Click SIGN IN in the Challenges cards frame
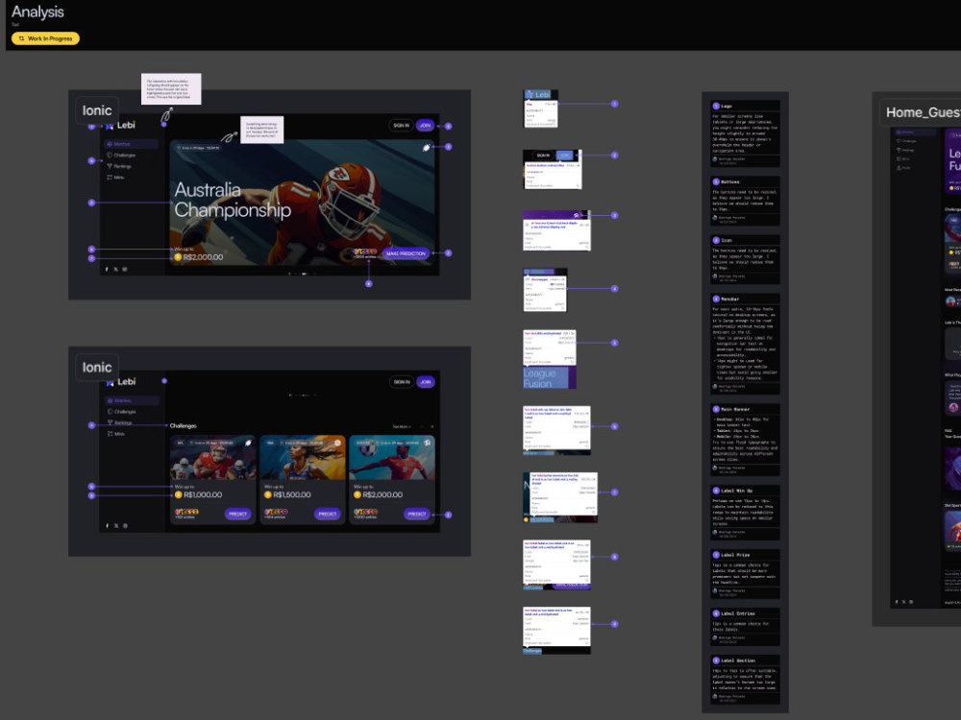This screenshot has width=961, height=720. pyautogui.click(x=402, y=382)
